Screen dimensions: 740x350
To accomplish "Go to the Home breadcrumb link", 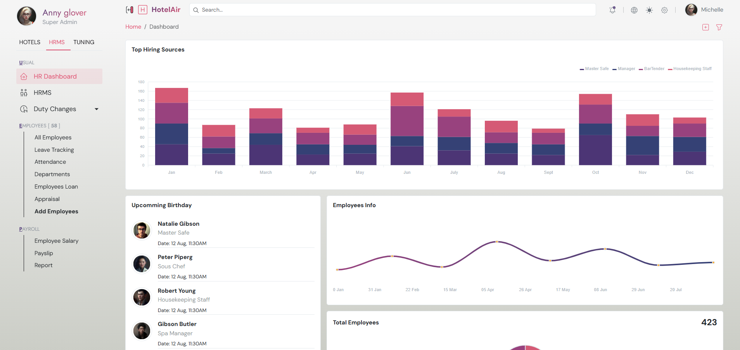I will (133, 27).
